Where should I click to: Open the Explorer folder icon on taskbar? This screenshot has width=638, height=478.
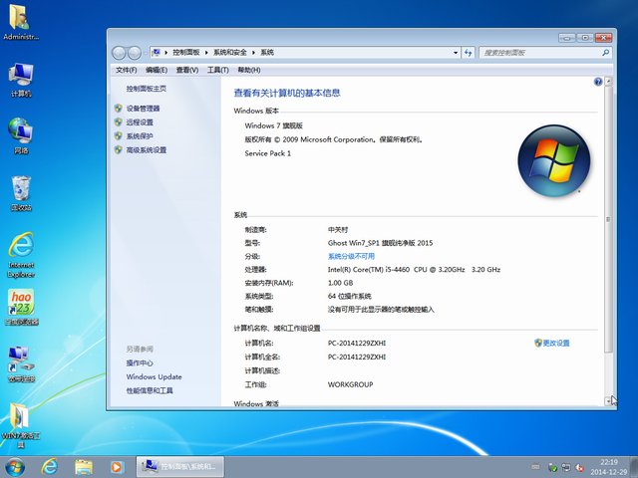click(84, 466)
